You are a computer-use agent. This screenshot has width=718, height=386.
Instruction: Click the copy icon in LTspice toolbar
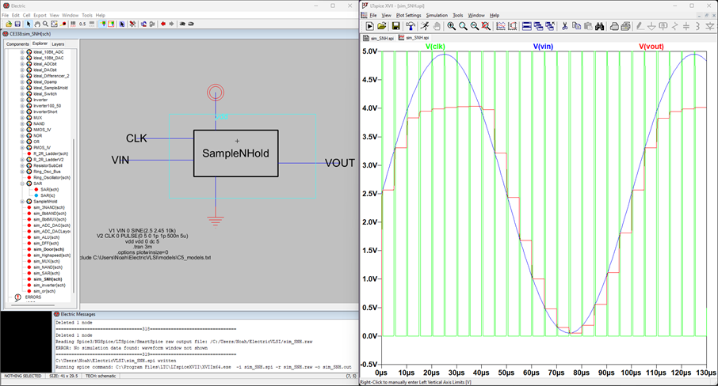(x=576, y=26)
